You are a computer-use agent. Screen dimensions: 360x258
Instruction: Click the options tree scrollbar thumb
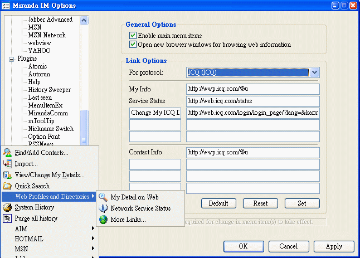tap(84, 127)
